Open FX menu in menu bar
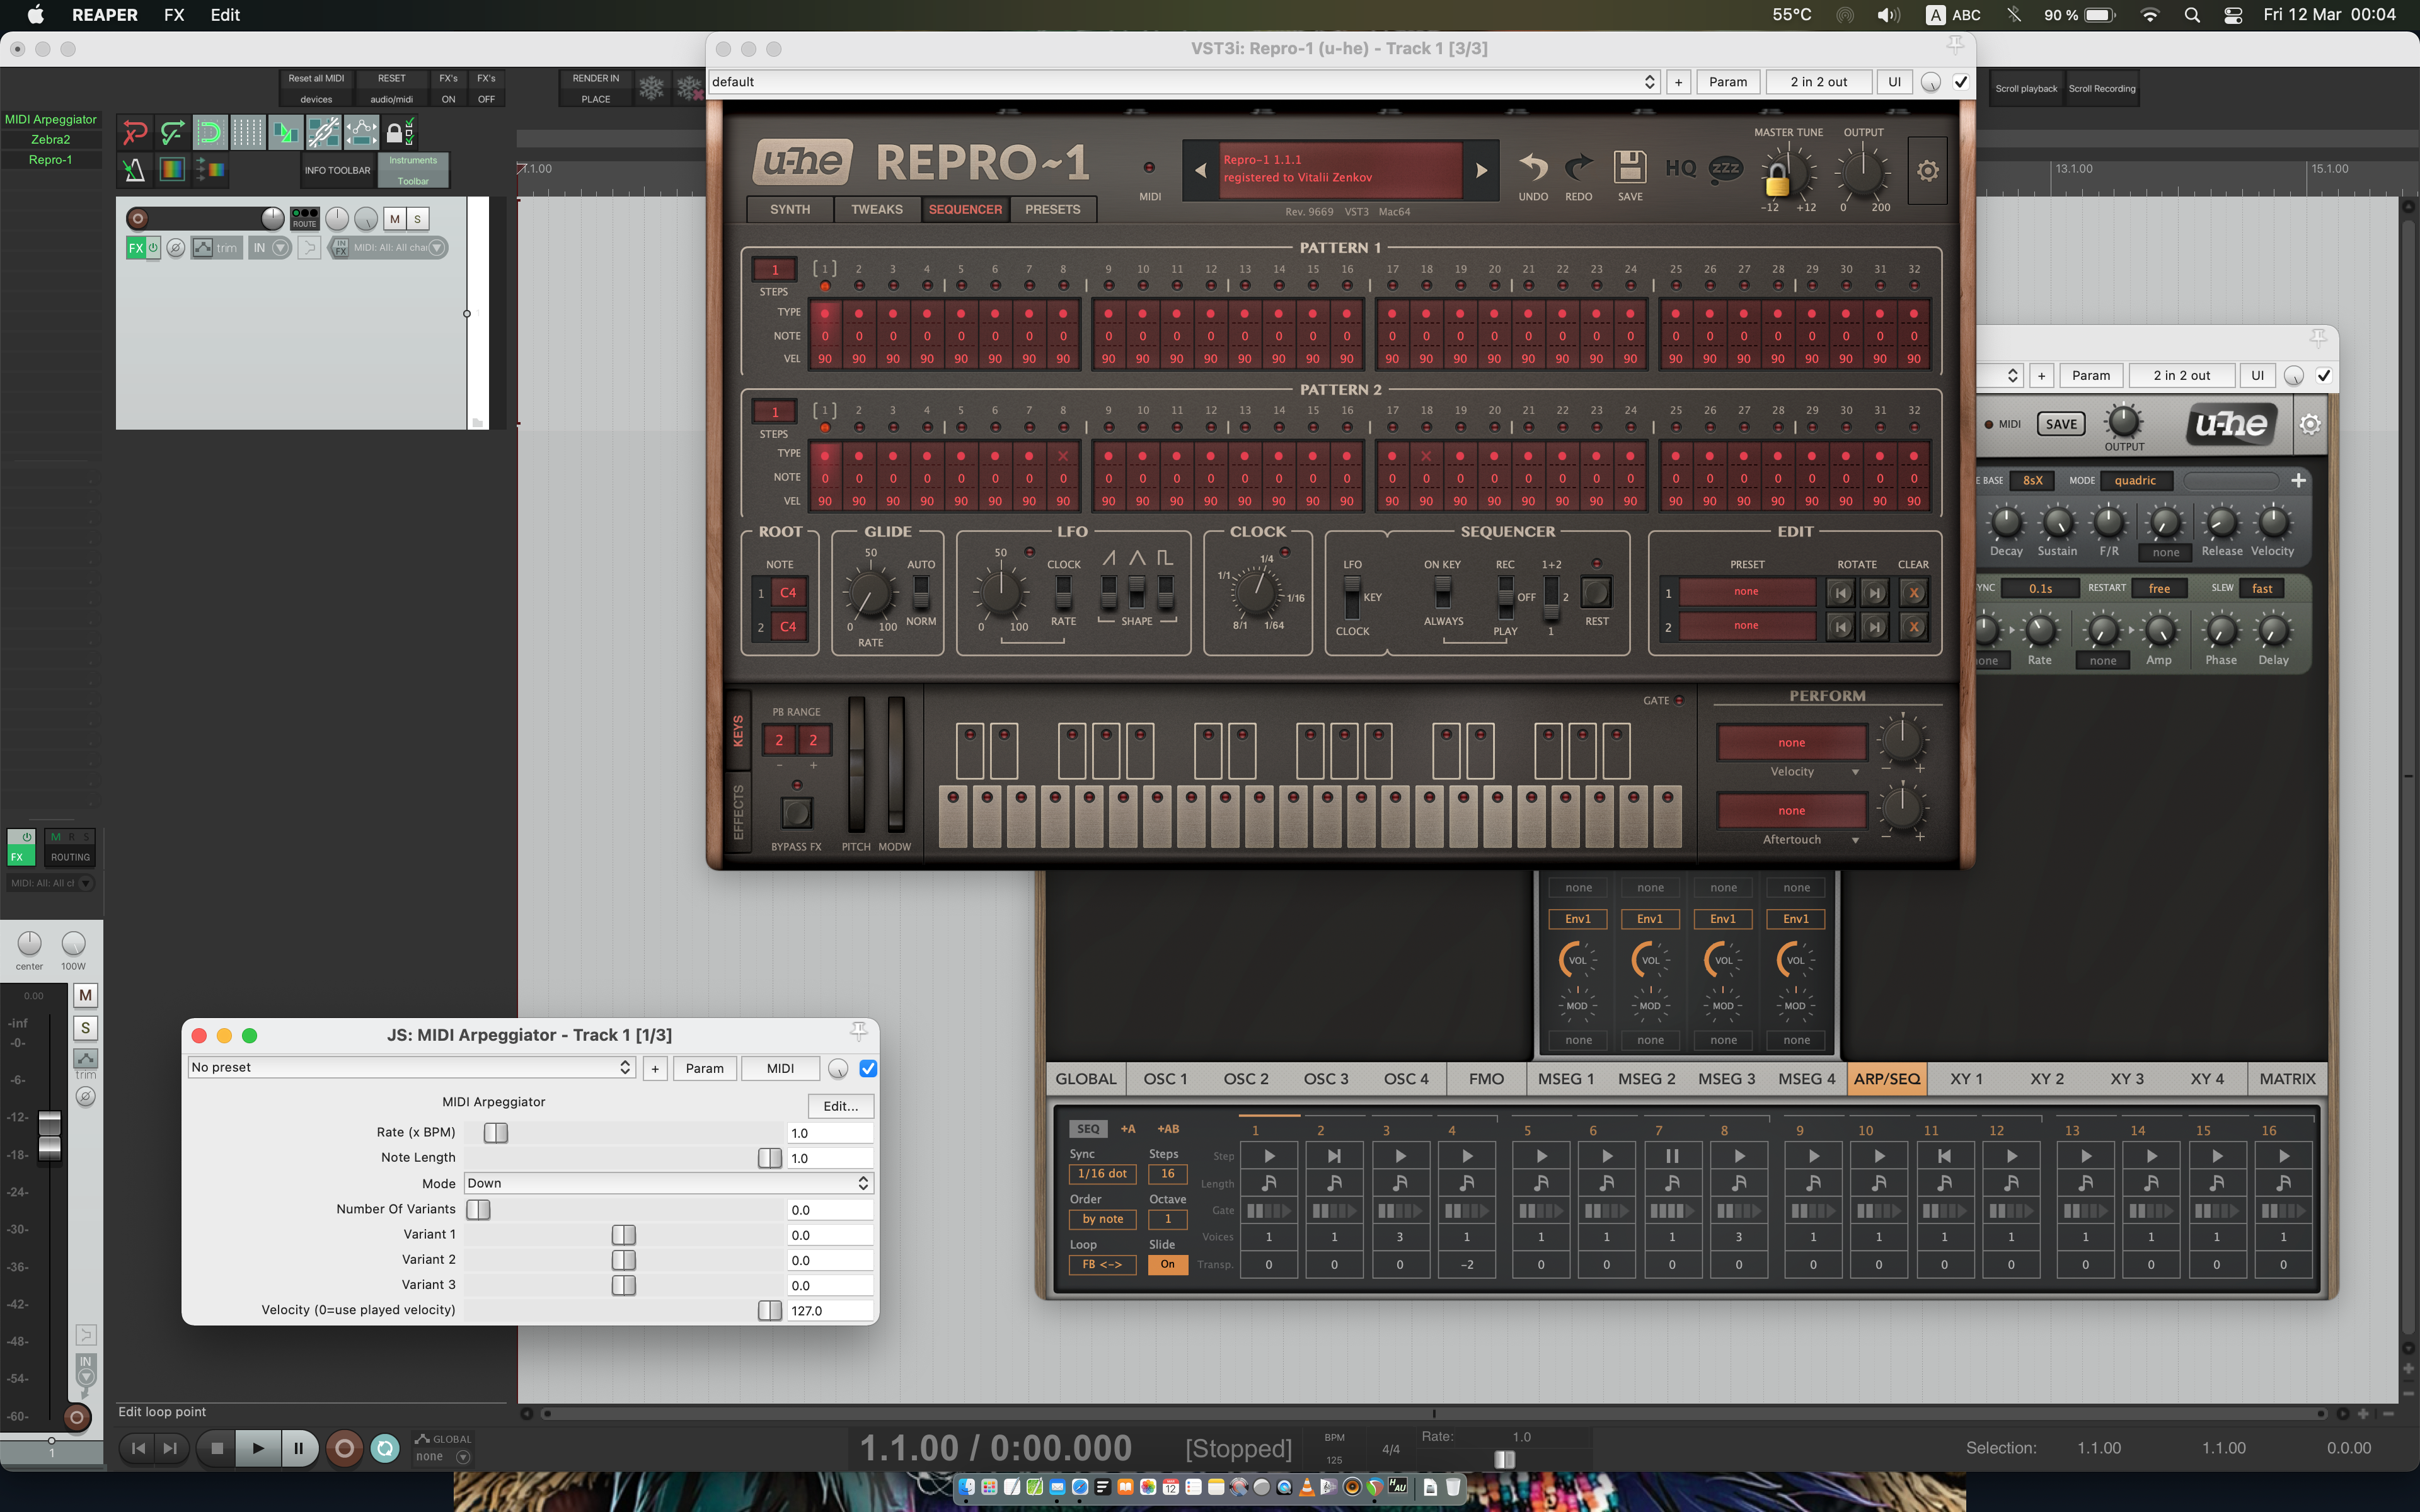Screen dimensions: 2420x1512 (x=174, y=15)
